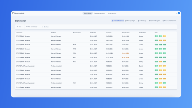192x108 pixels.
Task: Click AN badge in row with Personalnummer 9556
Action: tap(160, 53)
